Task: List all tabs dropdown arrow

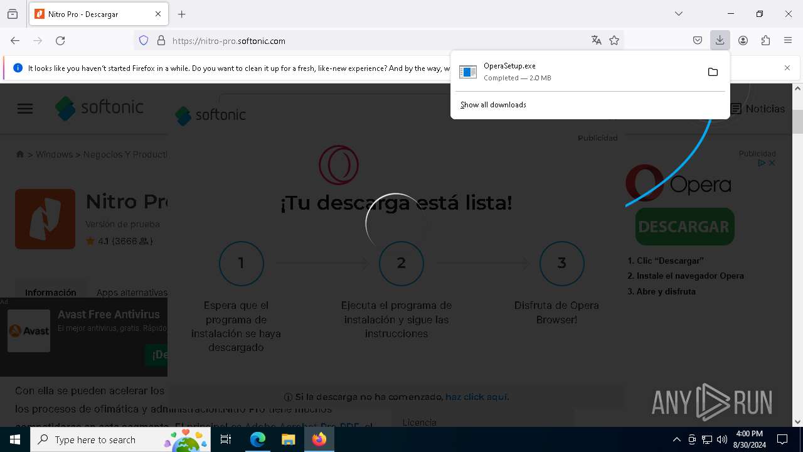Action: coord(678,14)
